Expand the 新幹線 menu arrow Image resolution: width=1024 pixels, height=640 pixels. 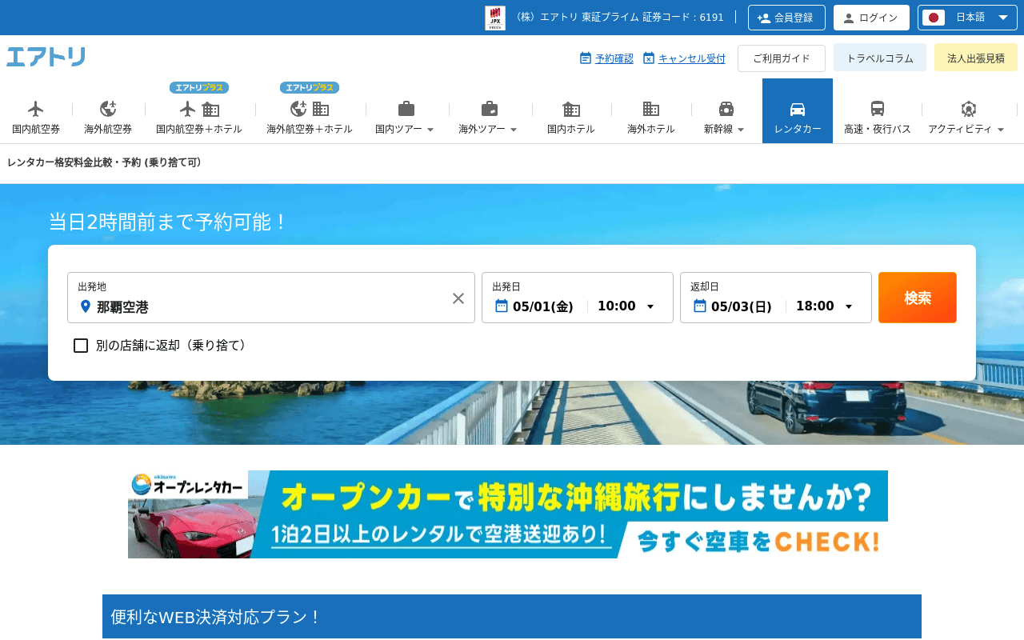[741, 130]
